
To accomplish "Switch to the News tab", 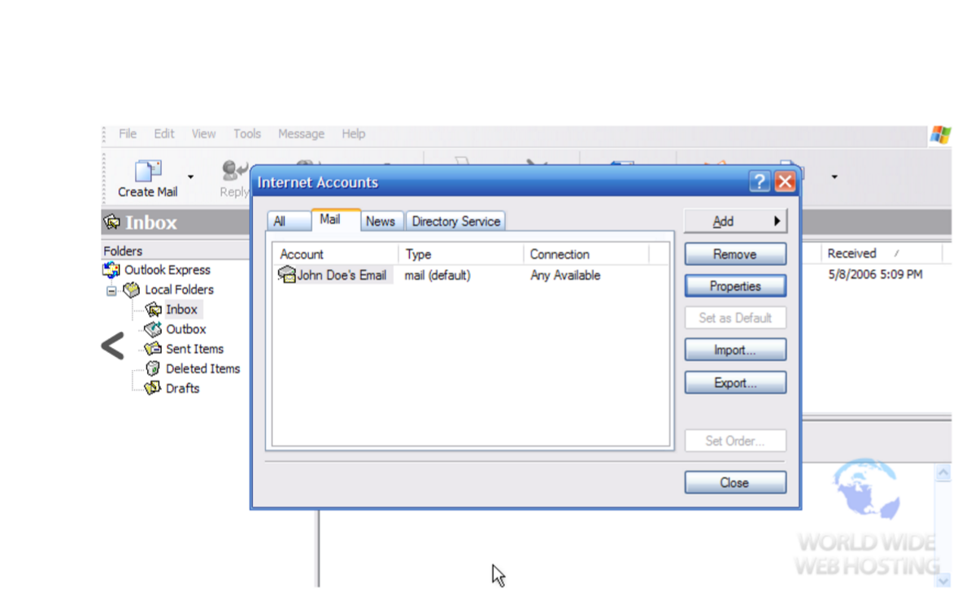I will (x=381, y=221).
